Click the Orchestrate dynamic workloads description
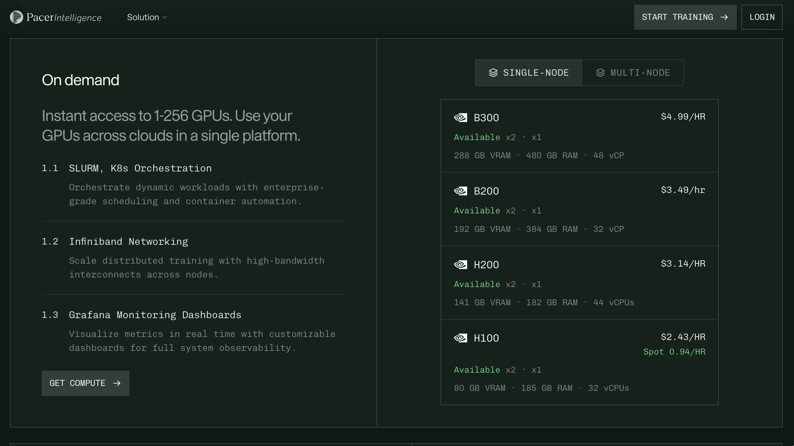The height and width of the screenshot is (446, 794). 197,194
